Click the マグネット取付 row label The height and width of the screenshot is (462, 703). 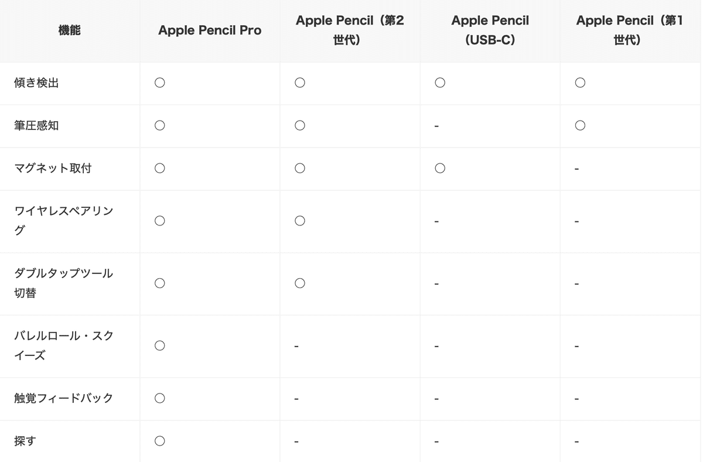click(53, 169)
